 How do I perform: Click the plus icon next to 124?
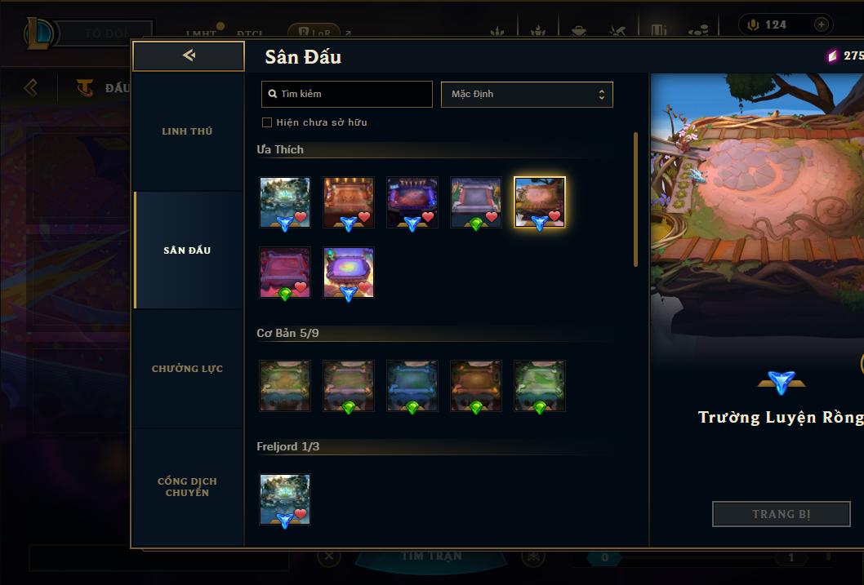821,24
